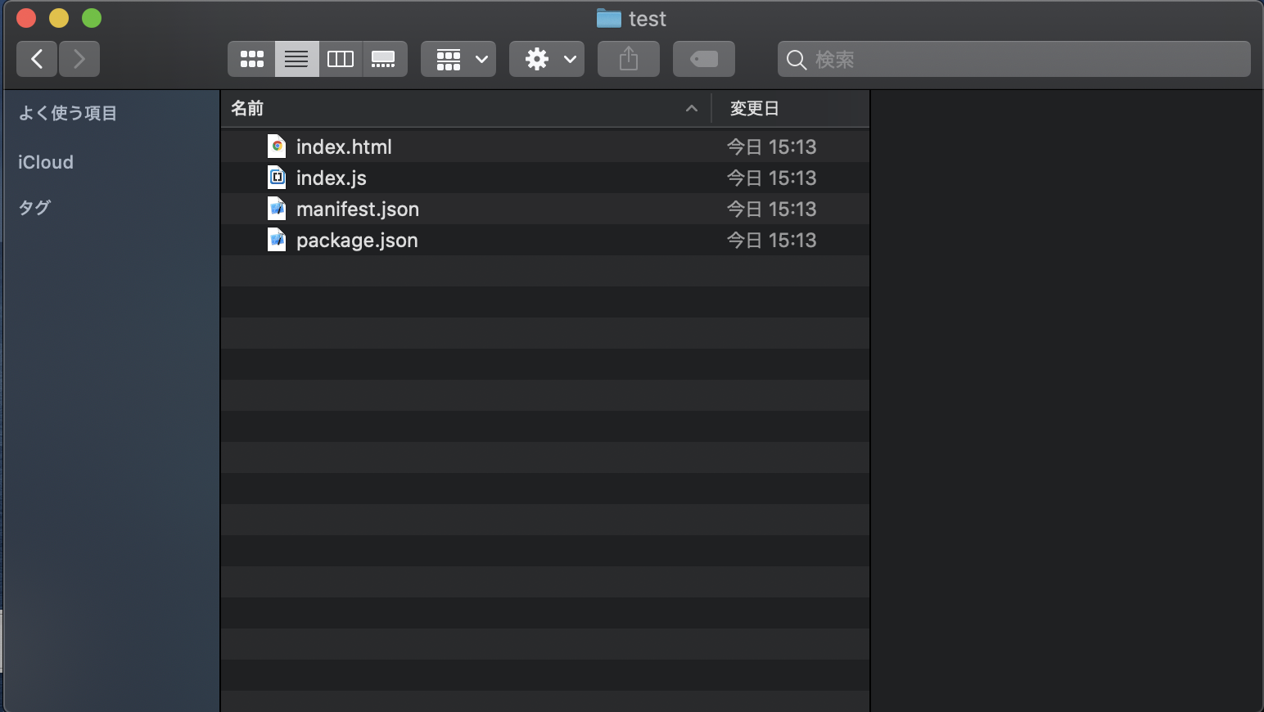Select the manifest.json file

point(357,209)
